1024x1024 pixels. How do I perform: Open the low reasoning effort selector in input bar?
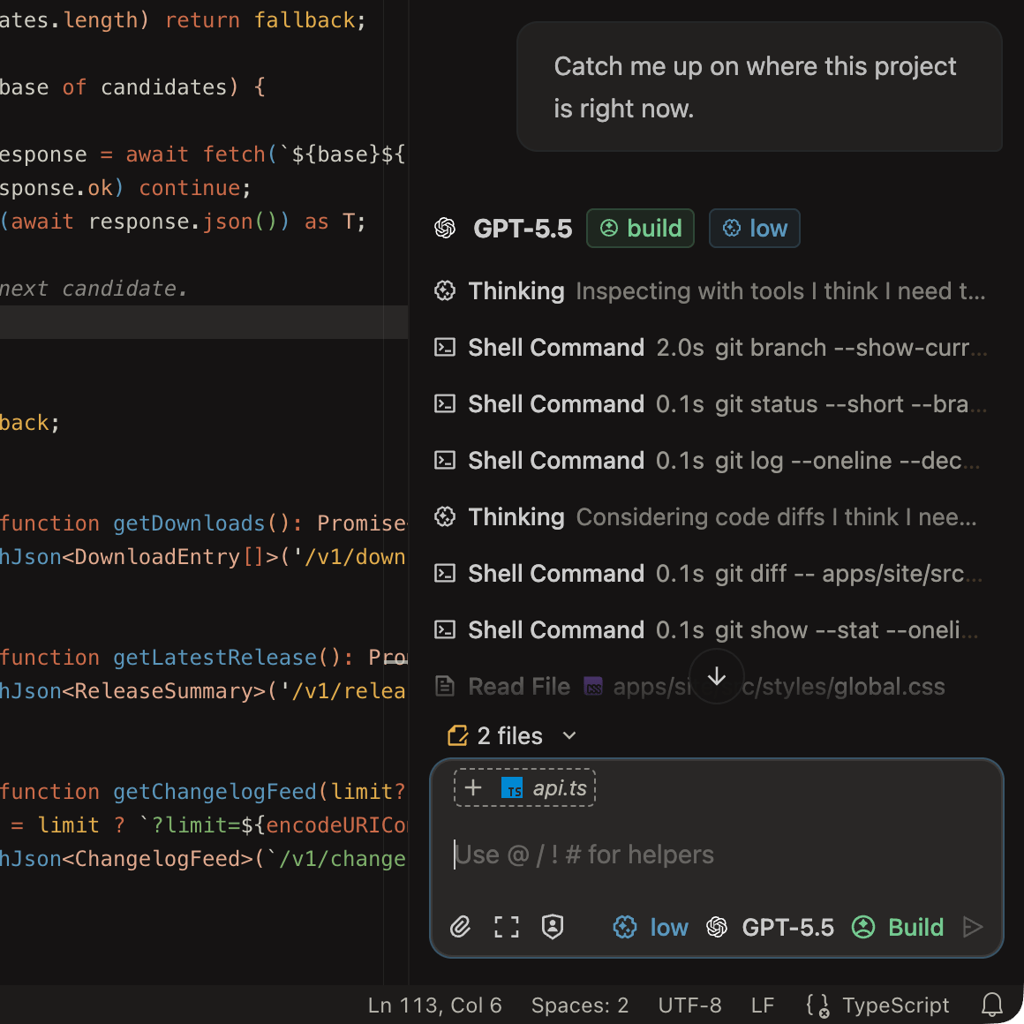pos(651,927)
